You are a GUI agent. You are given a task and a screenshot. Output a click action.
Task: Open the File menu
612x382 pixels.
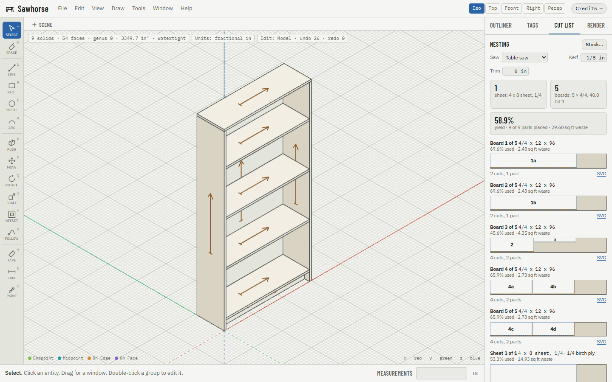click(x=62, y=8)
